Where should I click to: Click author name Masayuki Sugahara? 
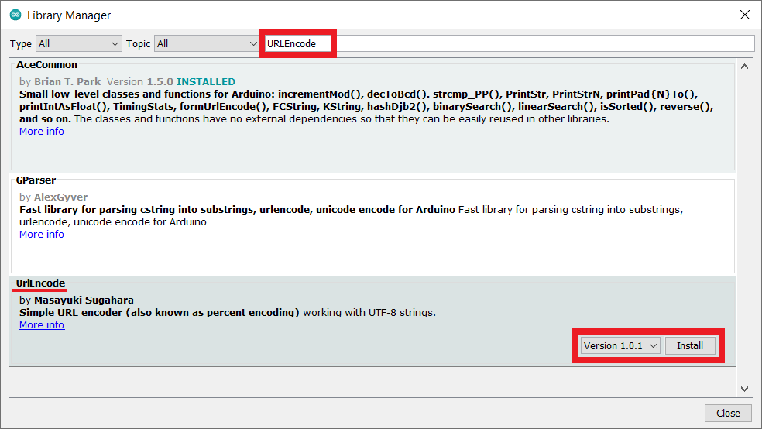[x=84, y=300]
